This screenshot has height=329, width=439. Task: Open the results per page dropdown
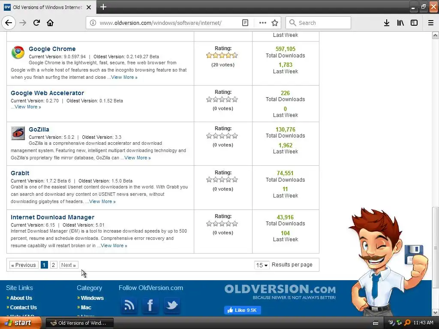(262, 265)
